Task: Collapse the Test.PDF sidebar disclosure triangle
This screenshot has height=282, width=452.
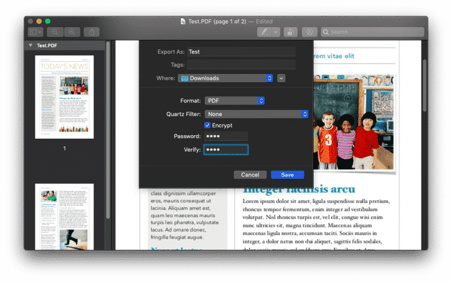Action: click(x=31, y=45)
